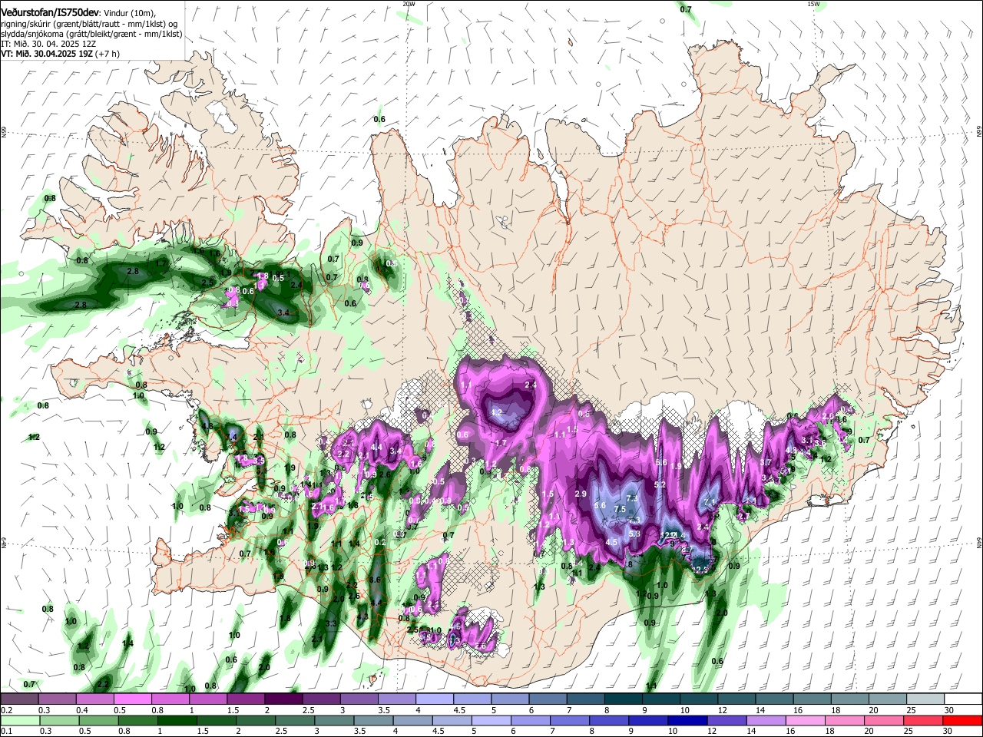Pick bright pink 0.5–0.8 swatch in upper legend
The width and height of the screenshot is (983, 737).
(133, 699)
